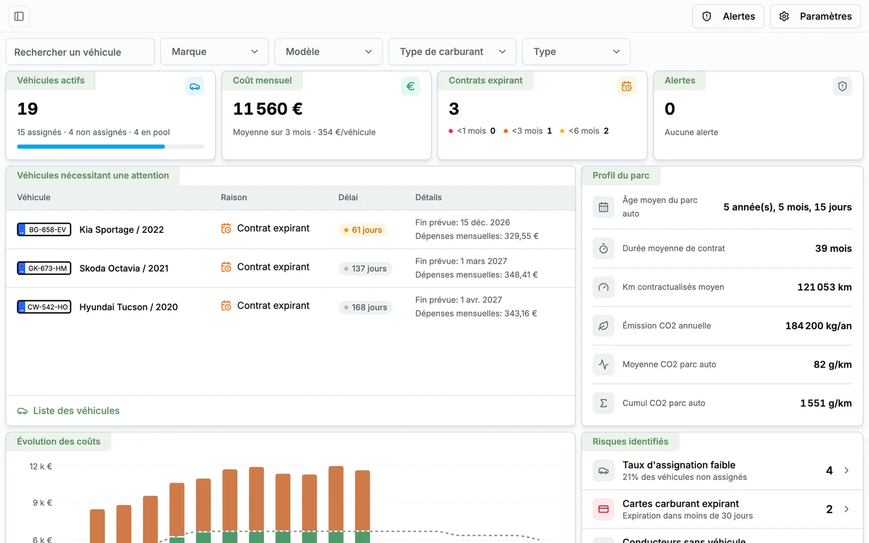Click license plate BG-658-EV
Viewport: 869px width, 543px height.
pyautogui.click(x=44, y=230)
